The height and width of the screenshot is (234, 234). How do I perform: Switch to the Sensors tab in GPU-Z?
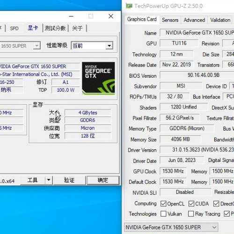point(170,20)
